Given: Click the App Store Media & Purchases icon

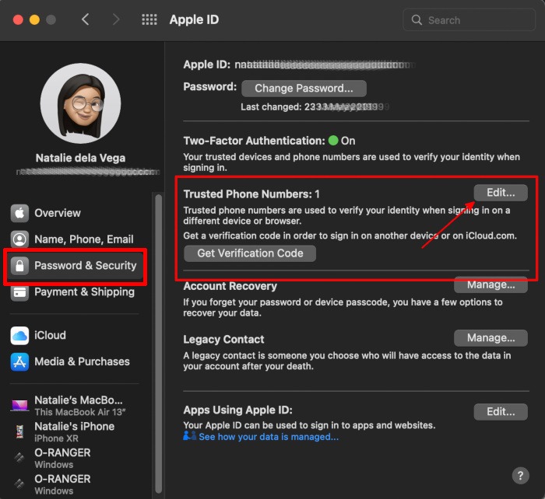Looking at the screenshot, I should pyautogui.click(x=19, y=361).
